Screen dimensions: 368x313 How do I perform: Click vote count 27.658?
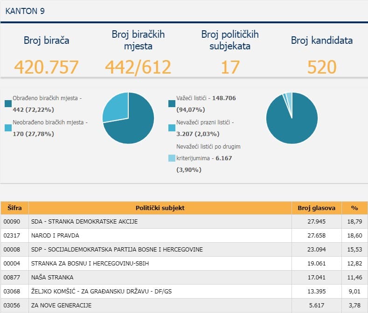tap(316, 235)
